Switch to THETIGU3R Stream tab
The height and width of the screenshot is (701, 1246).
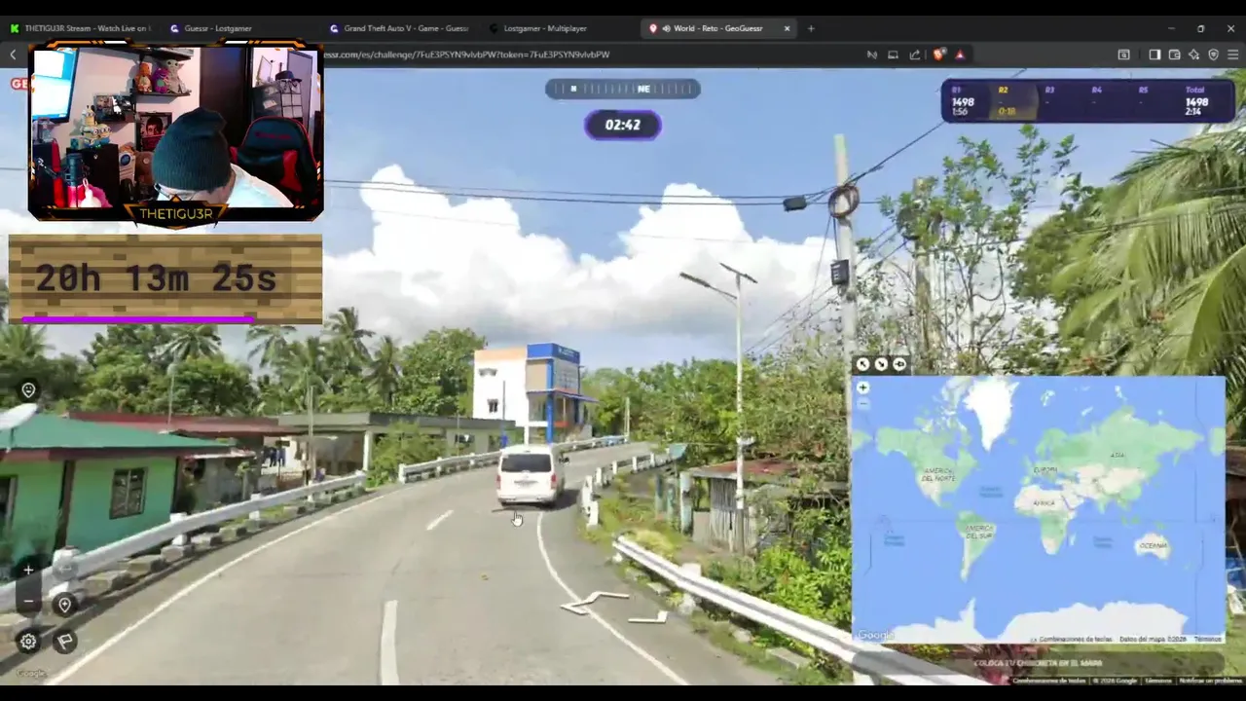pyautogui.click(x=80, y=28)
